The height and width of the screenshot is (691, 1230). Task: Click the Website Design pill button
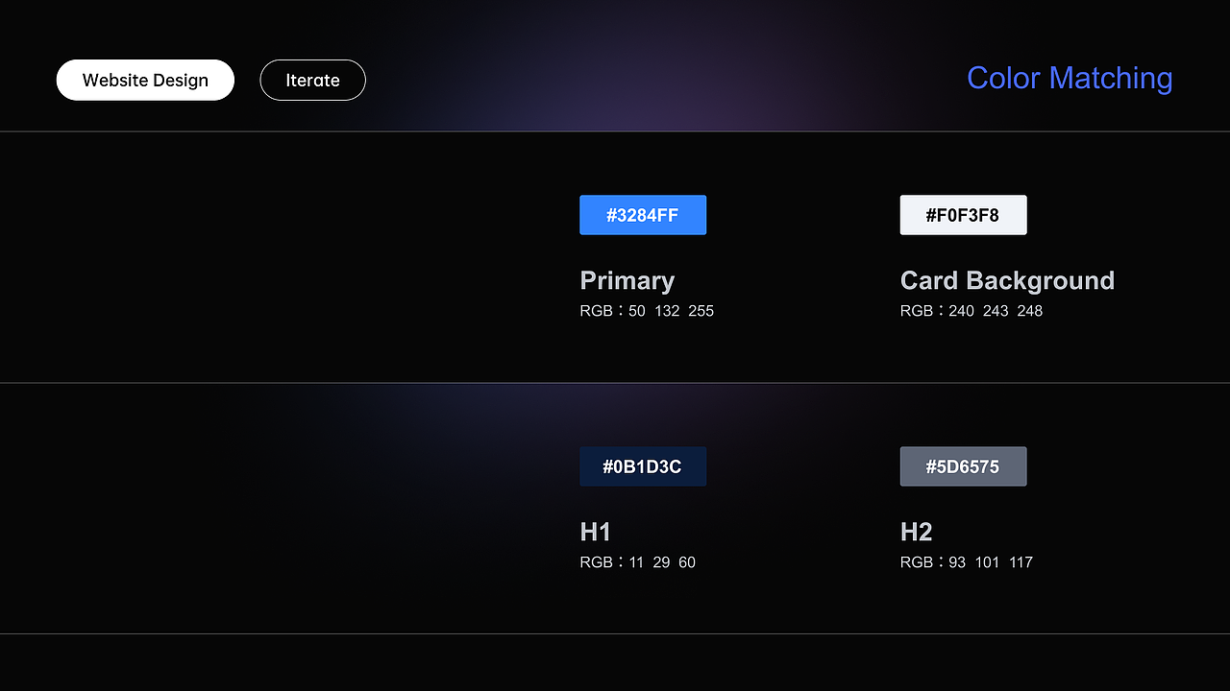pos(144,80)
